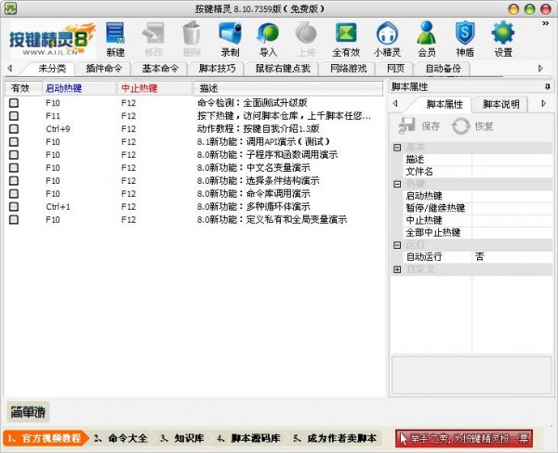
Task: Open 官方视频教程 link
Action: pos(46,438)
